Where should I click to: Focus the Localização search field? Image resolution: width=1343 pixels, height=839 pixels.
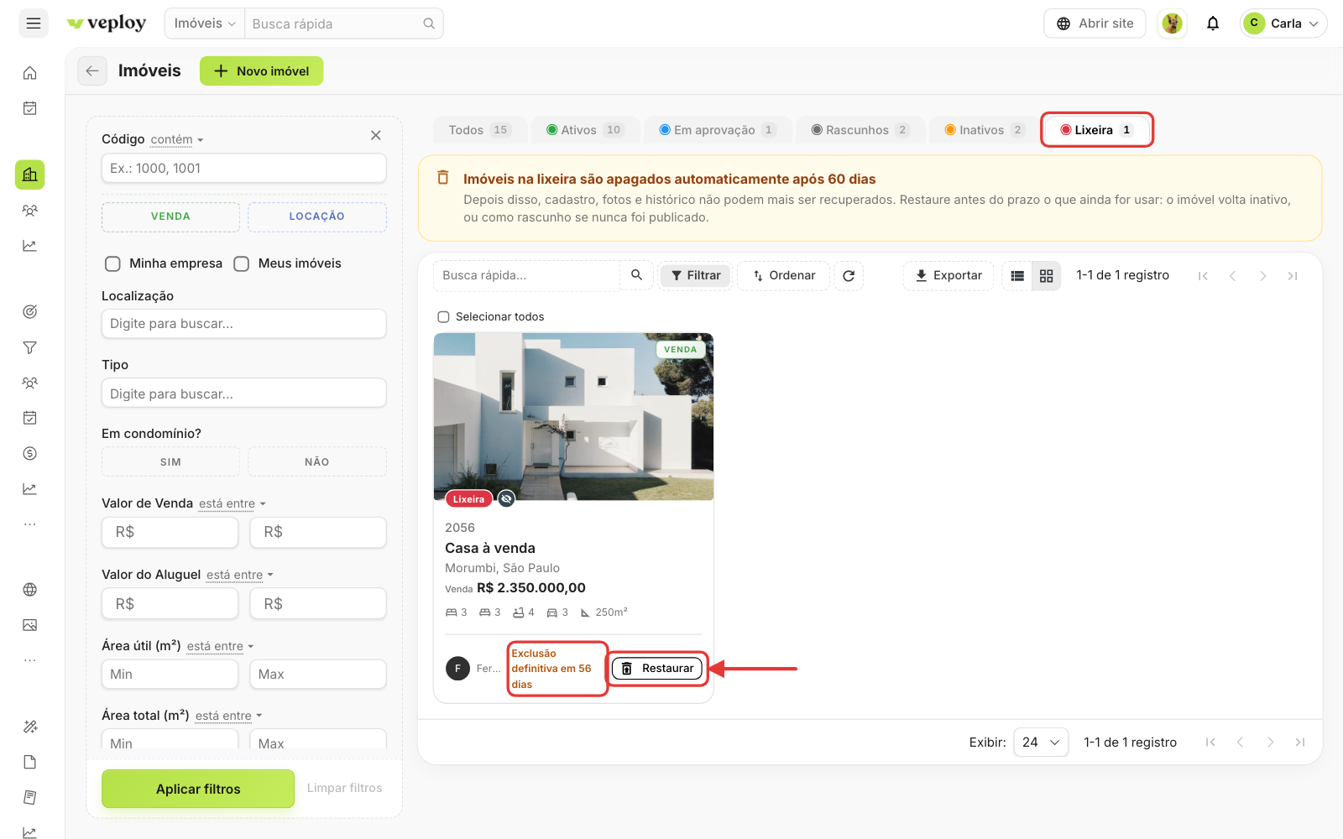(x=244, y=324)
